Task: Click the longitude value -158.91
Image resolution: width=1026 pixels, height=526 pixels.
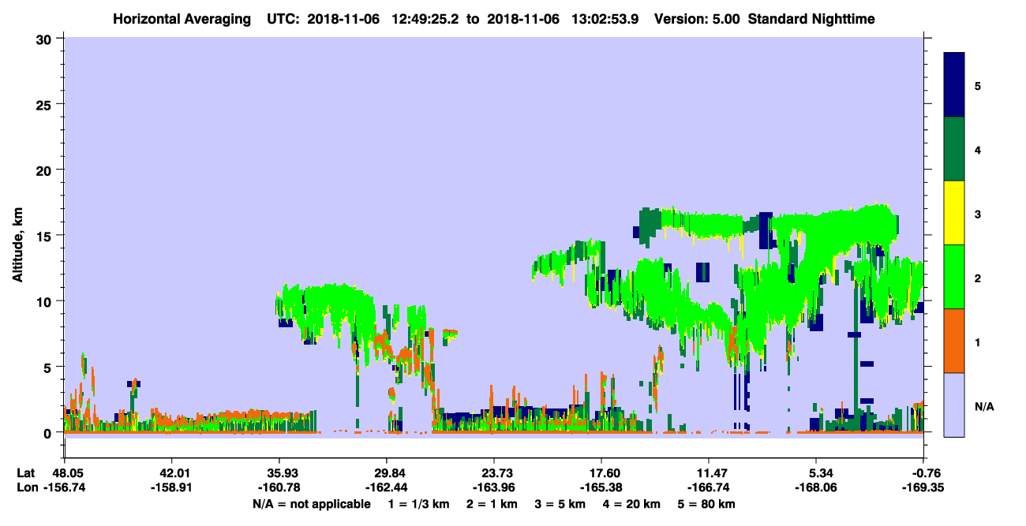Action: pyautogui.click(x=171, y=487)
